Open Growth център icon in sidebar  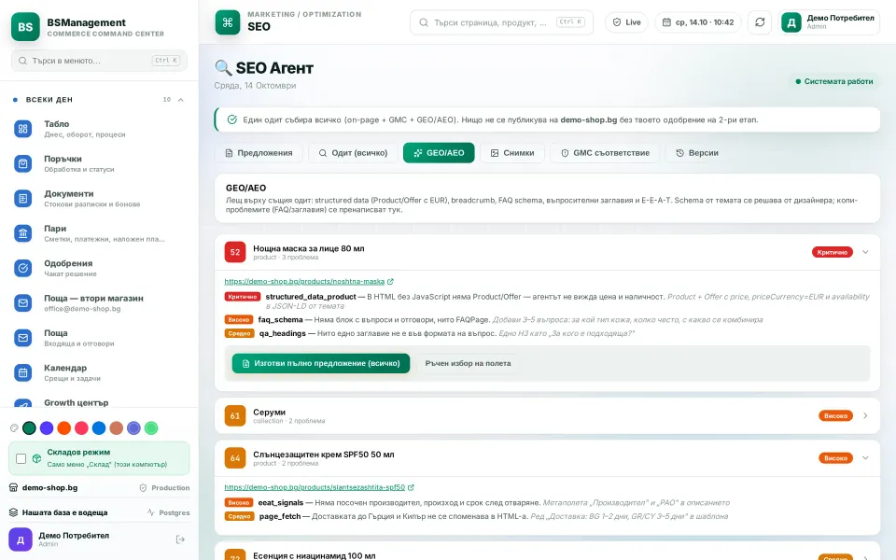(x=22, y=403)
